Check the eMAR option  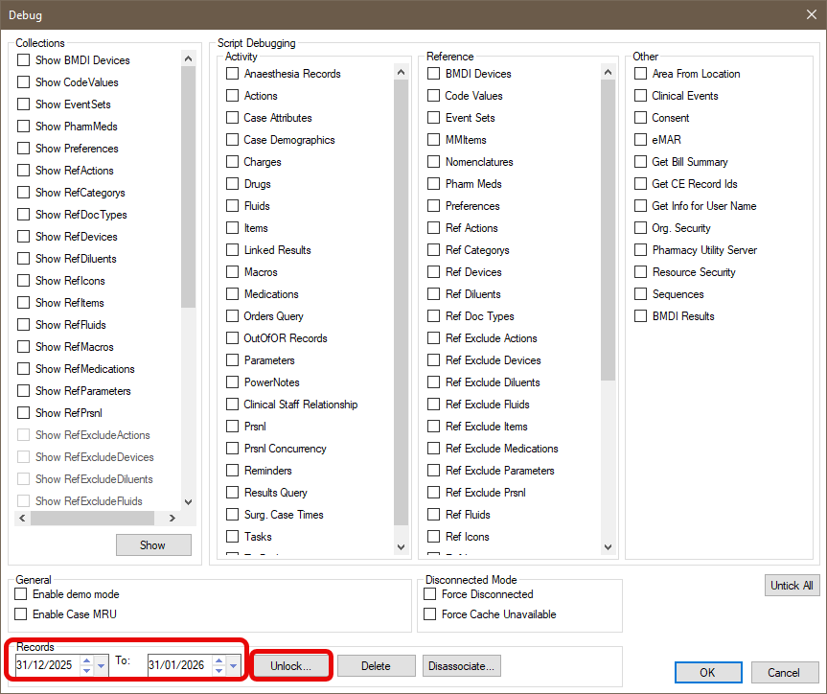(641, 140)
